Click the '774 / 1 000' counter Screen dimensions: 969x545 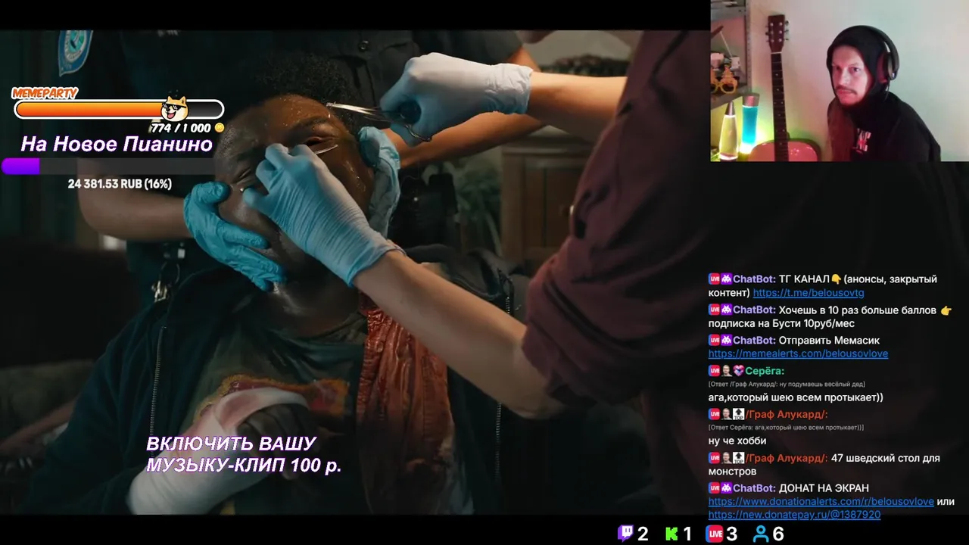click(x=181, y=128)
